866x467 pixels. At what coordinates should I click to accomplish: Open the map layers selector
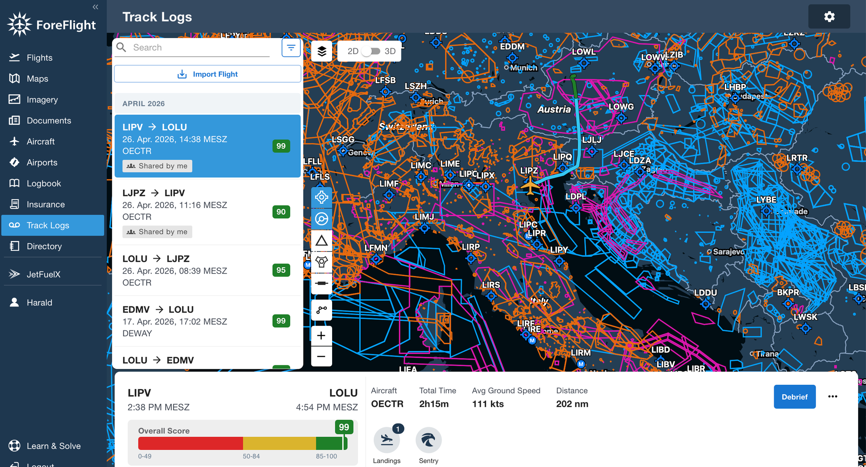click(x=322, y=51)
